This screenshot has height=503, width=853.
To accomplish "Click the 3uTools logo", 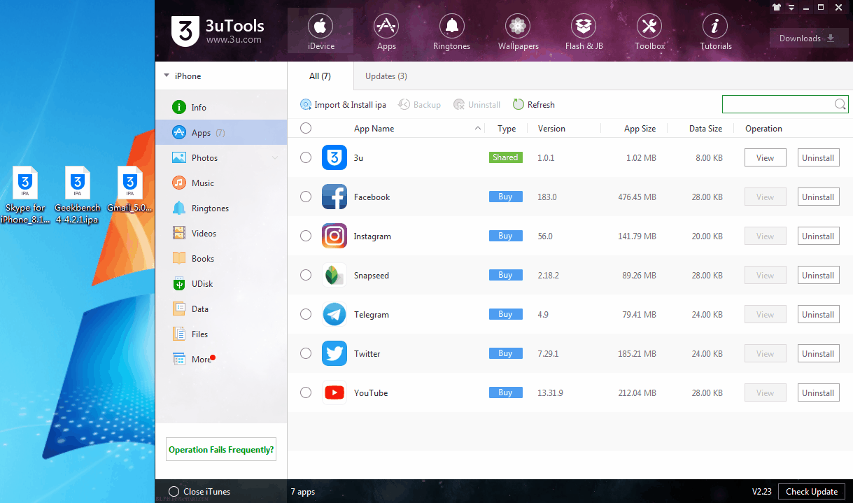I will pyautogui.click(x=217, y=31).
